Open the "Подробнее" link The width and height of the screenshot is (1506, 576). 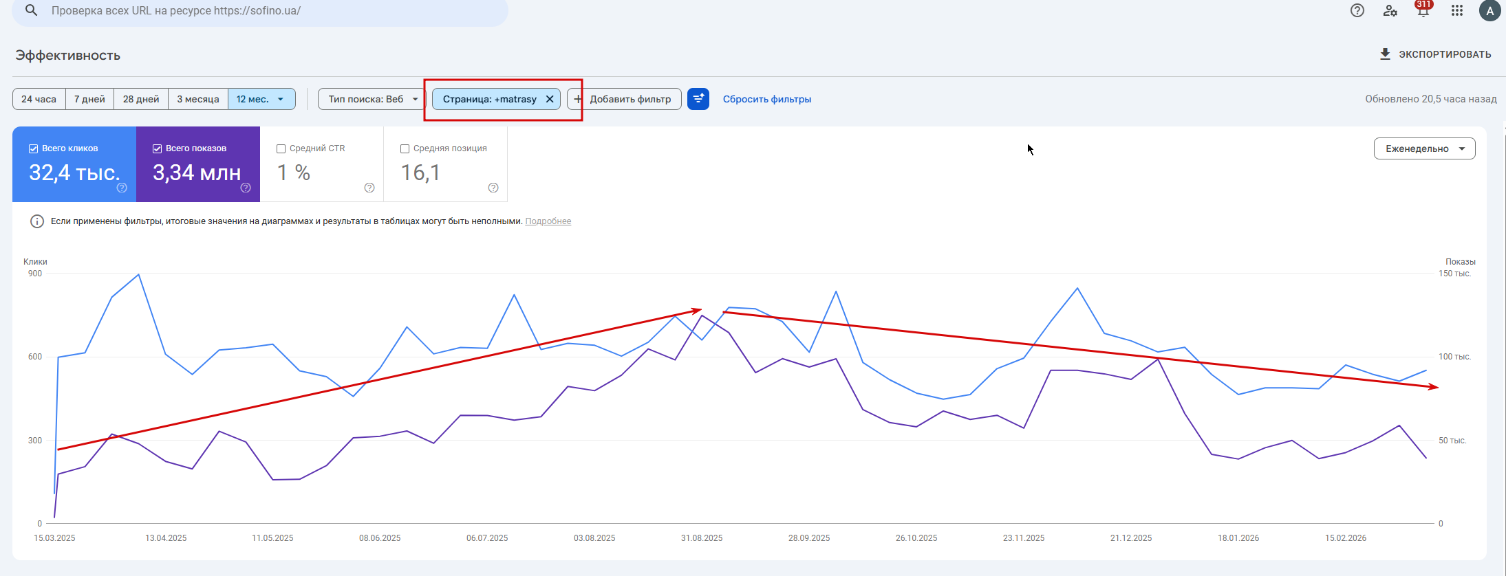[x=548, y=221]
